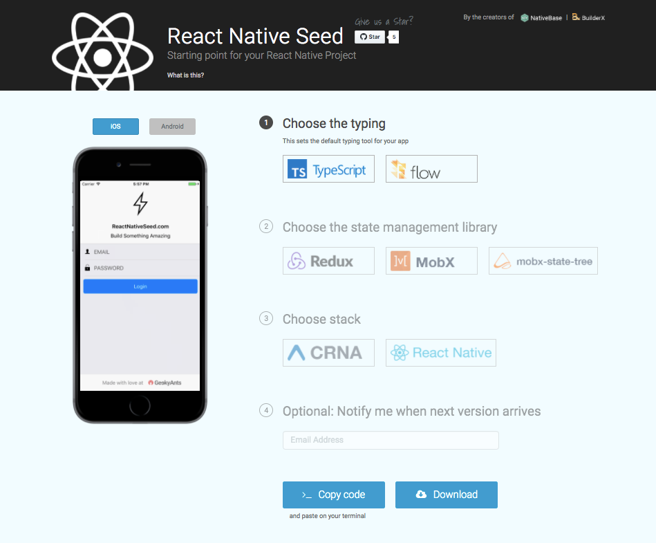
Task: Choose CRNA as the stack
Action: pos(328,352)
